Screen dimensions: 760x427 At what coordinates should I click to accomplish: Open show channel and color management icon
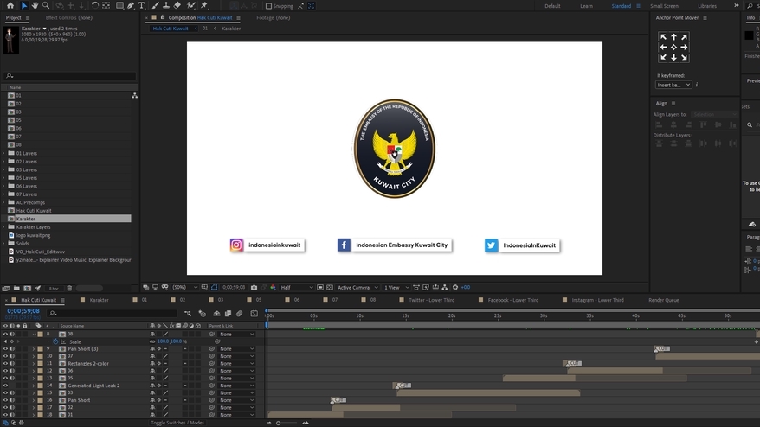tap(273, 287)
